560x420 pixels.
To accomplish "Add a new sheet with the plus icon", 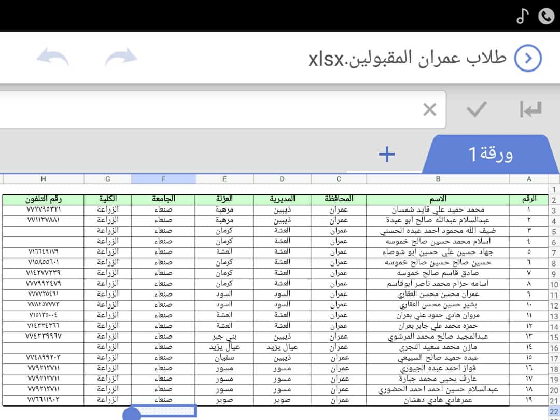I will point(386,155).
